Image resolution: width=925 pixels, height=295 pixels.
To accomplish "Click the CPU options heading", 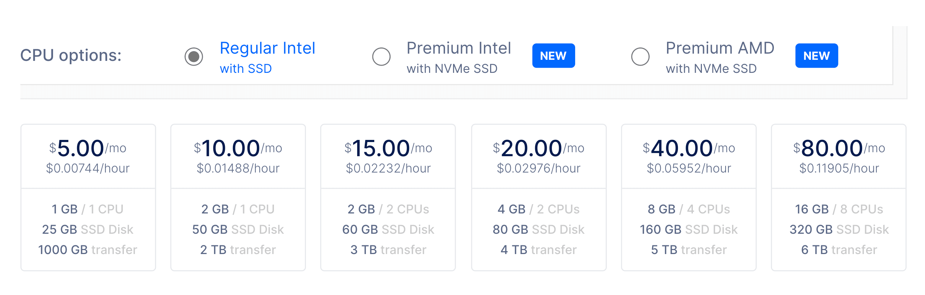I will (71, 54).
